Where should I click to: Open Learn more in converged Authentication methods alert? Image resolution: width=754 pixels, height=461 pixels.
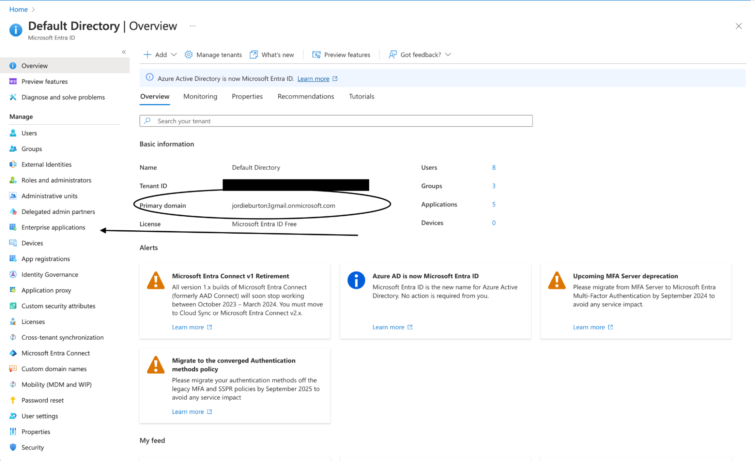[192, 412]
